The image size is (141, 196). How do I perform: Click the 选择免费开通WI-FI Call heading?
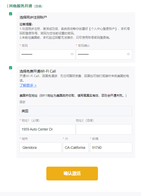[x=38, y=71]
